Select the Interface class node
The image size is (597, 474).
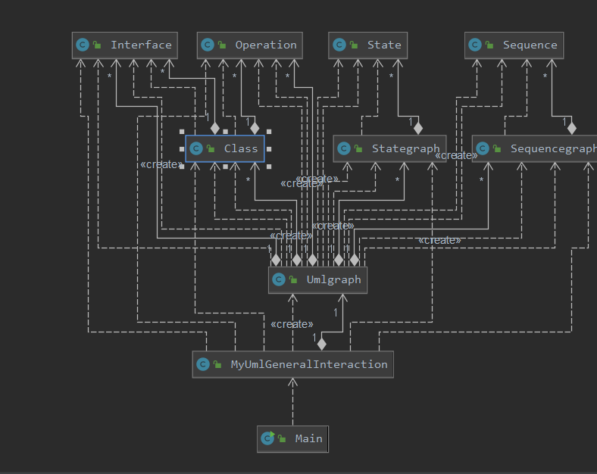pyautogui.click(x=125, y=45)
